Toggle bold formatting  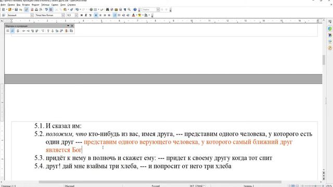pyautogui.click(x=82, y=15)
